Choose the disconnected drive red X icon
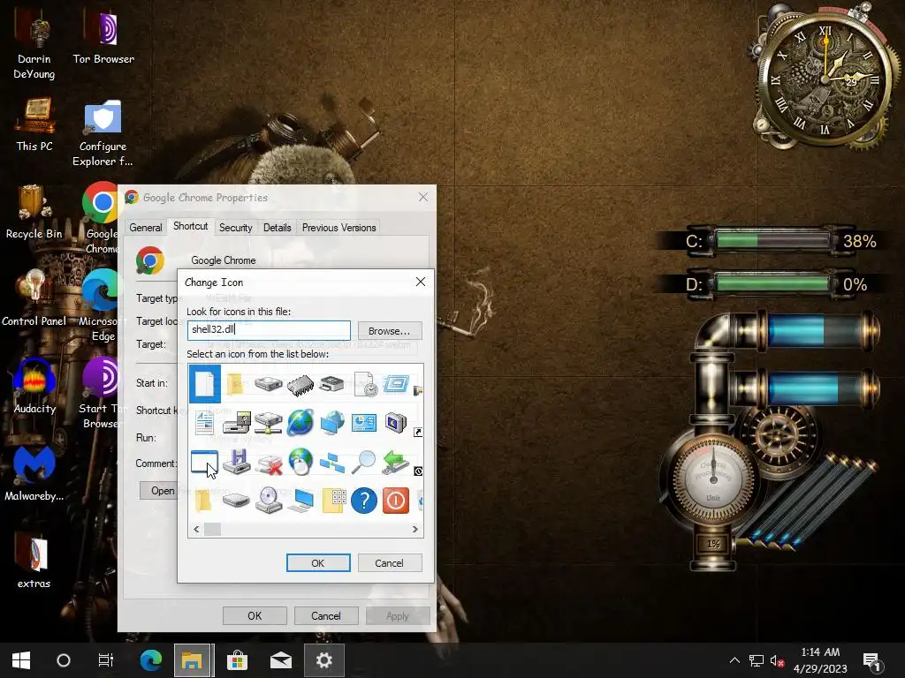905x678 pixels. tap(269, 463)
